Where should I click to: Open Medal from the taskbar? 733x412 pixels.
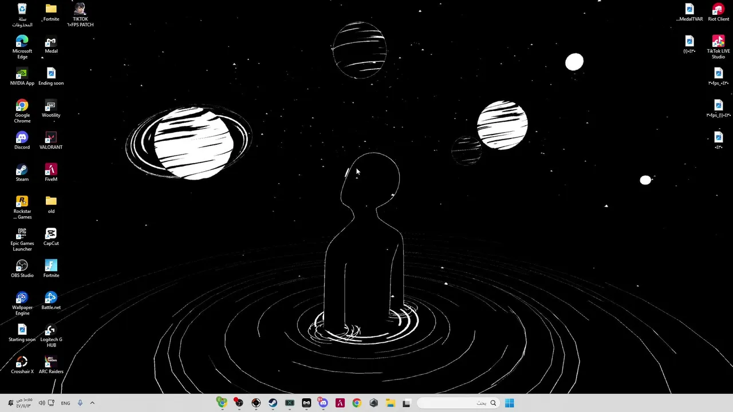(306, 403)
